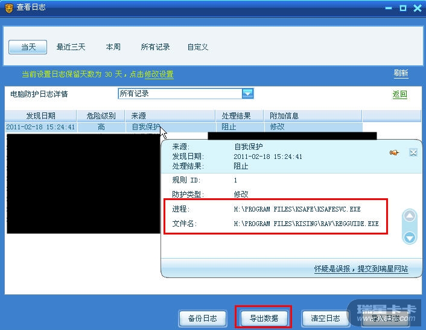
Task: Click 怀疑是误报，提交到瑞星网站 link
Action: click(361, 269)
